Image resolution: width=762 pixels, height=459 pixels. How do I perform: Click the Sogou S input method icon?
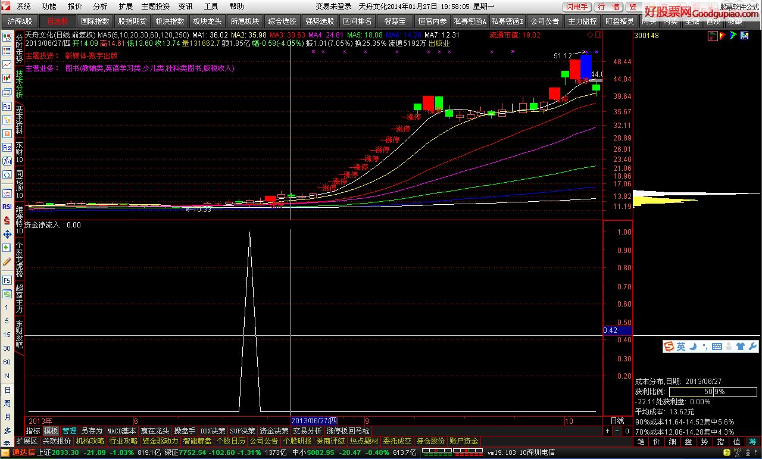coord(669,346)
